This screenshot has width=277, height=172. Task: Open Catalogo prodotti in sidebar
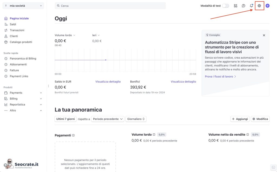click(21, 42)
